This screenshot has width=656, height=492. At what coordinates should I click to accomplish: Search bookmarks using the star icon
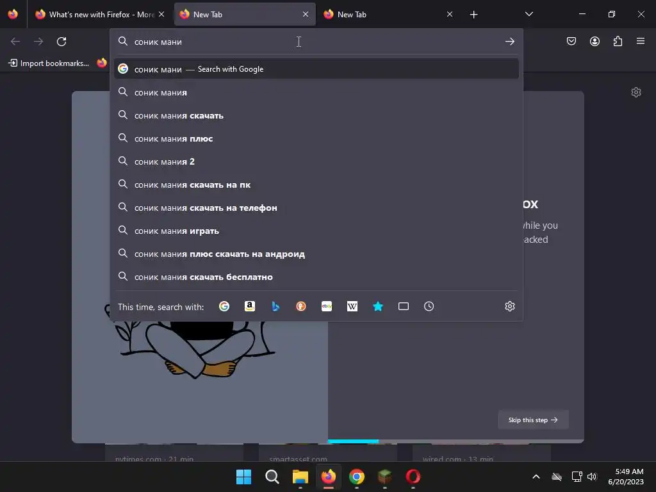pos(378,307)
